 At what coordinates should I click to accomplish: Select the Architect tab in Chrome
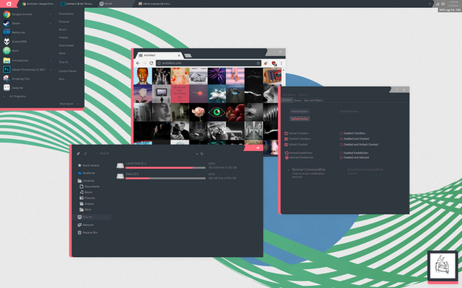coord(159,55)
